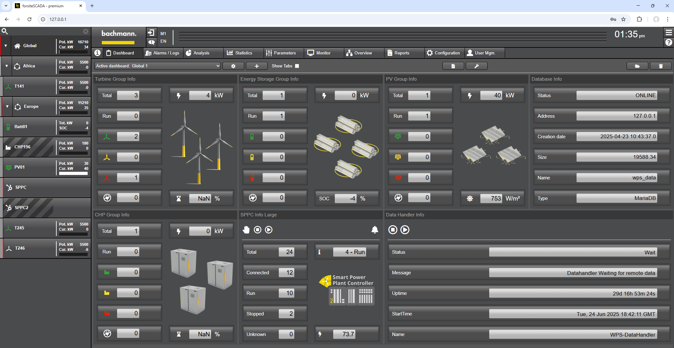The height and width of the screenshot is (348, 674).
Task: Open the Active dashboard dropdown
Action: point(158,66)
